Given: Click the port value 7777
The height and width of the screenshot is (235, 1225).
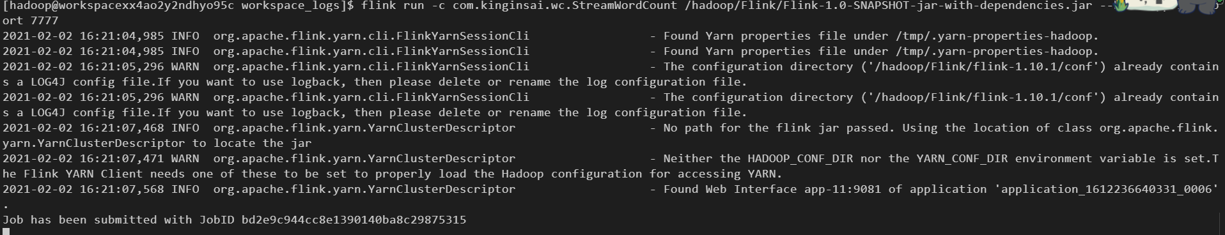Looking at the screenshot, I should click(44, 21).
